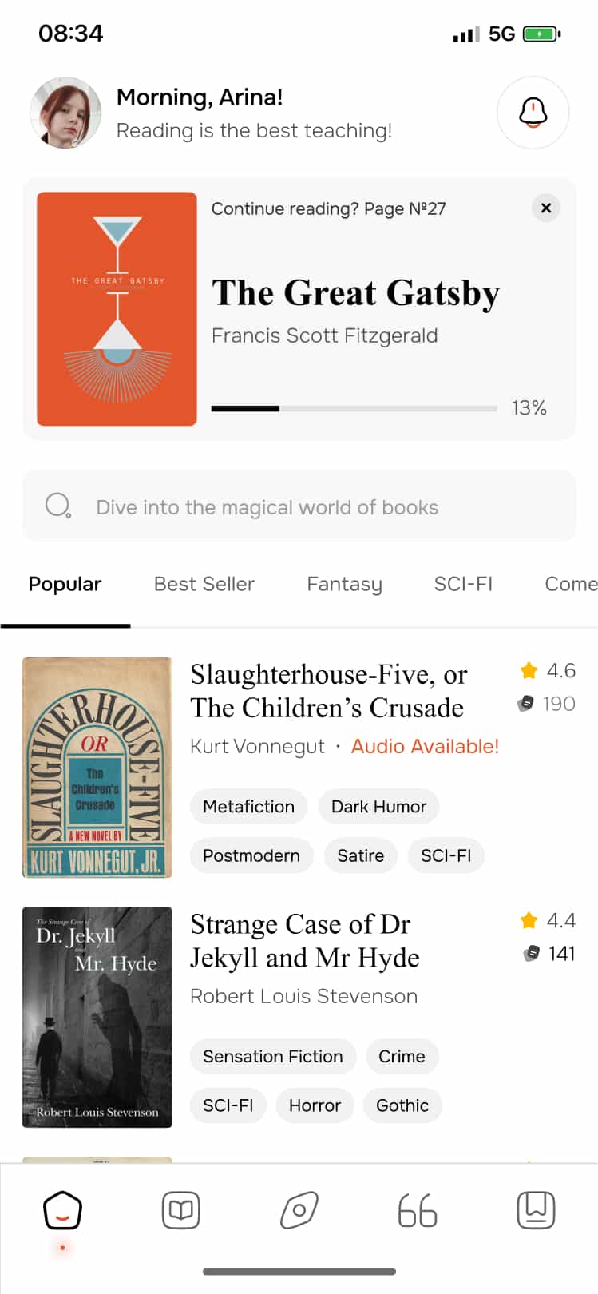
Task: Tap Arina's profile avatar
Action: tap(65, 113)
